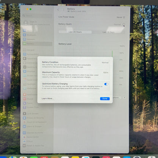The image size is (158, 158).
Task: Select the Network icon in the sidebar
Action: click(25, 39)
